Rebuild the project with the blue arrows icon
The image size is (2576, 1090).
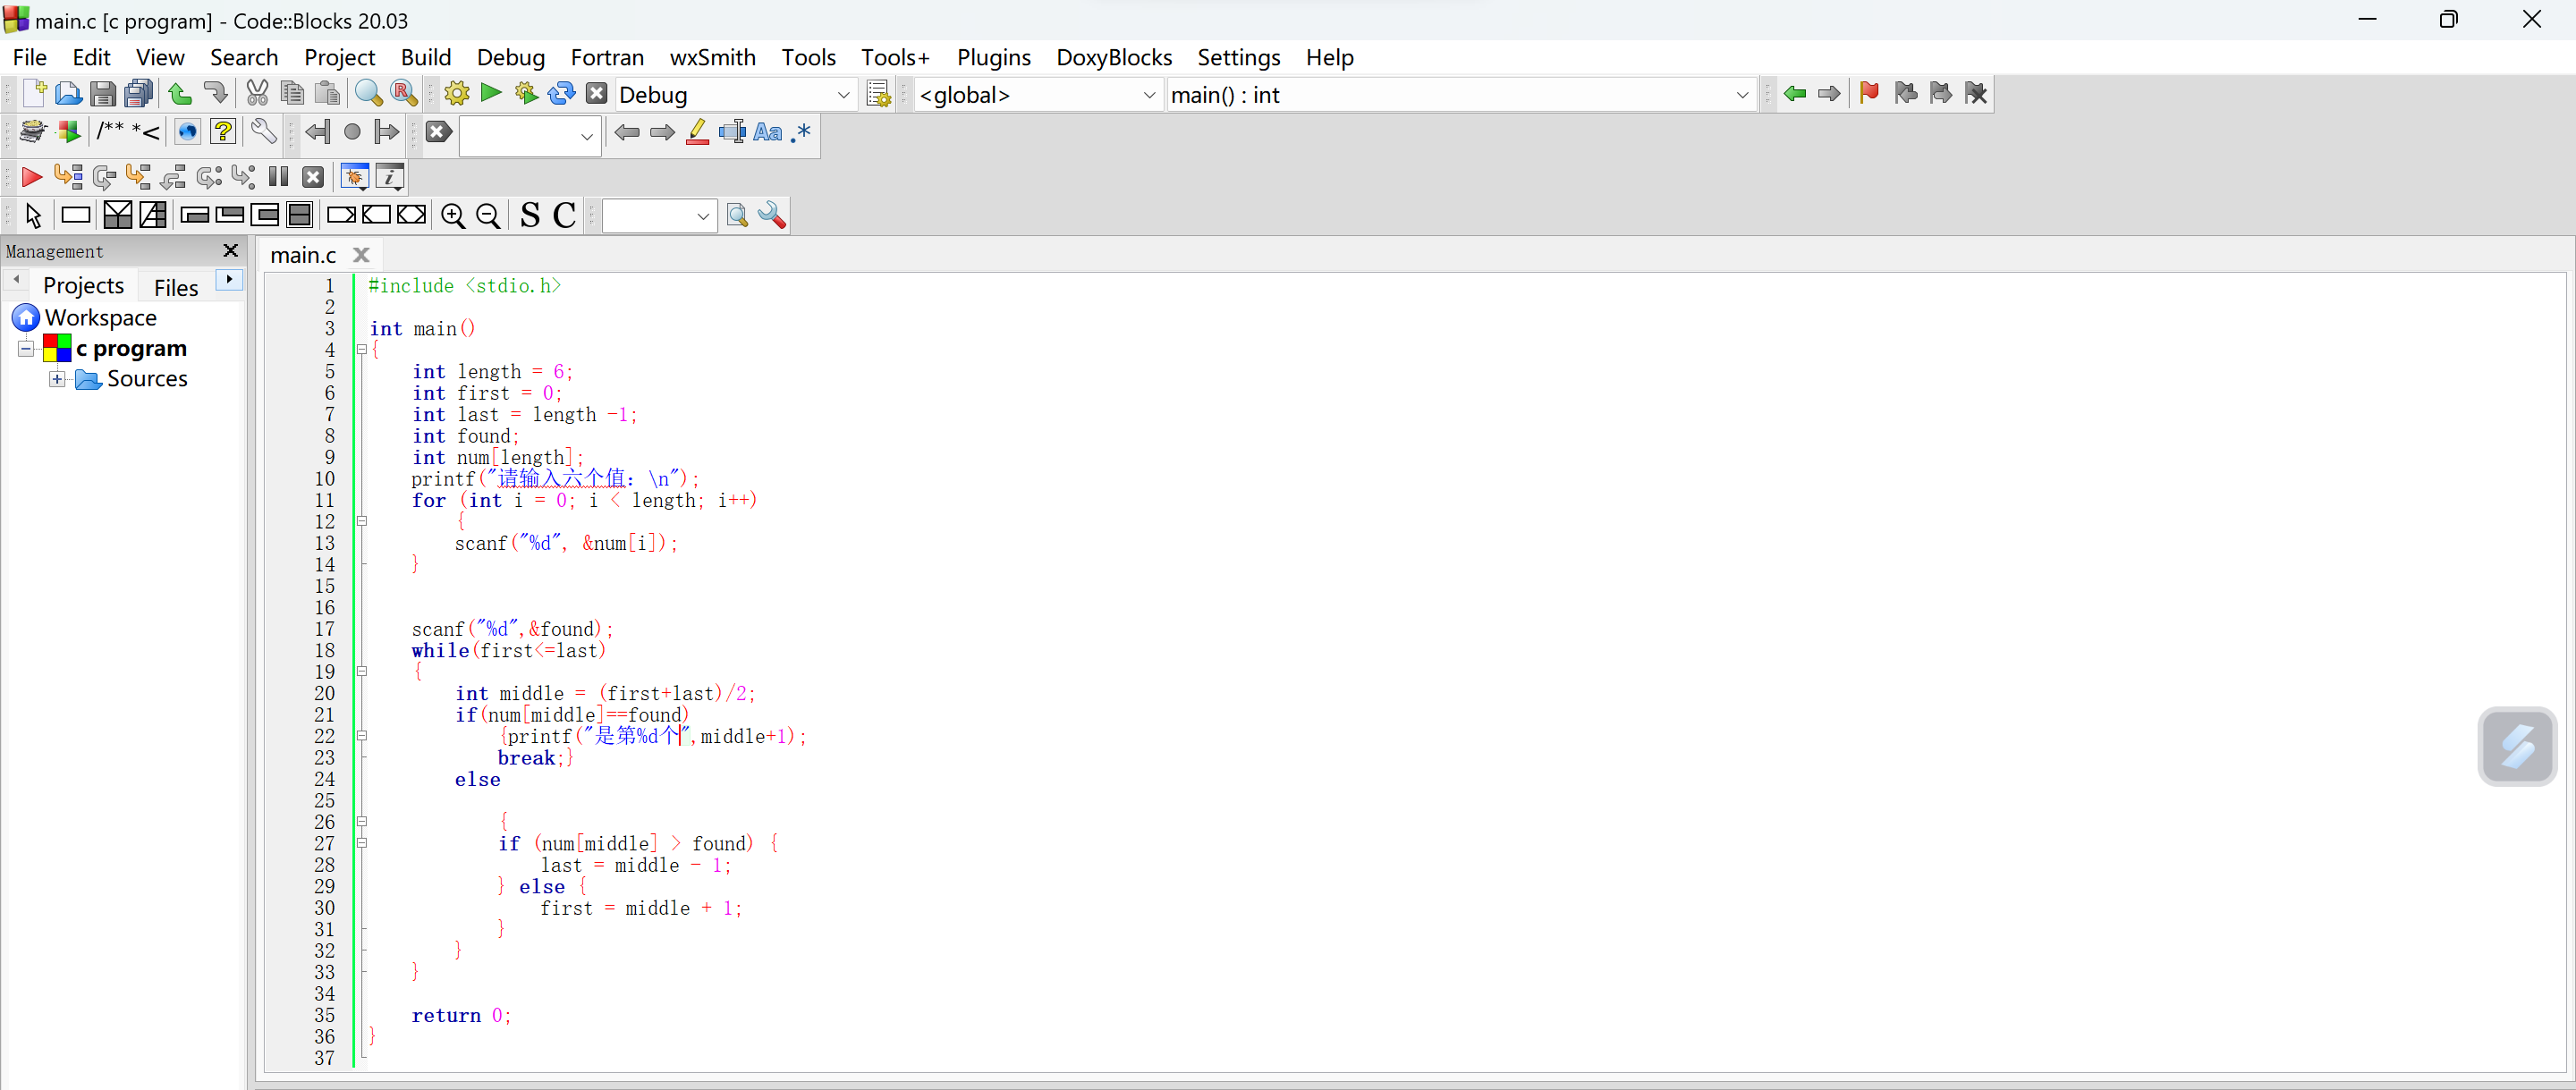(x=562, y=93)
